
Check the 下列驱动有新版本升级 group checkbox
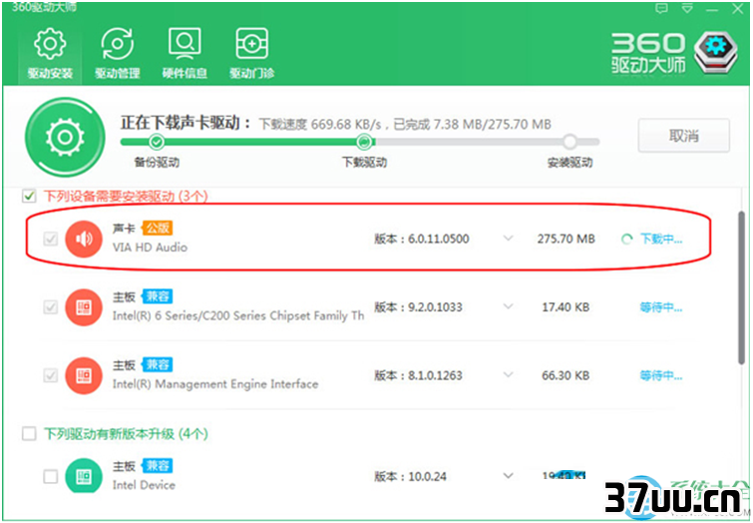click(29, 433)
